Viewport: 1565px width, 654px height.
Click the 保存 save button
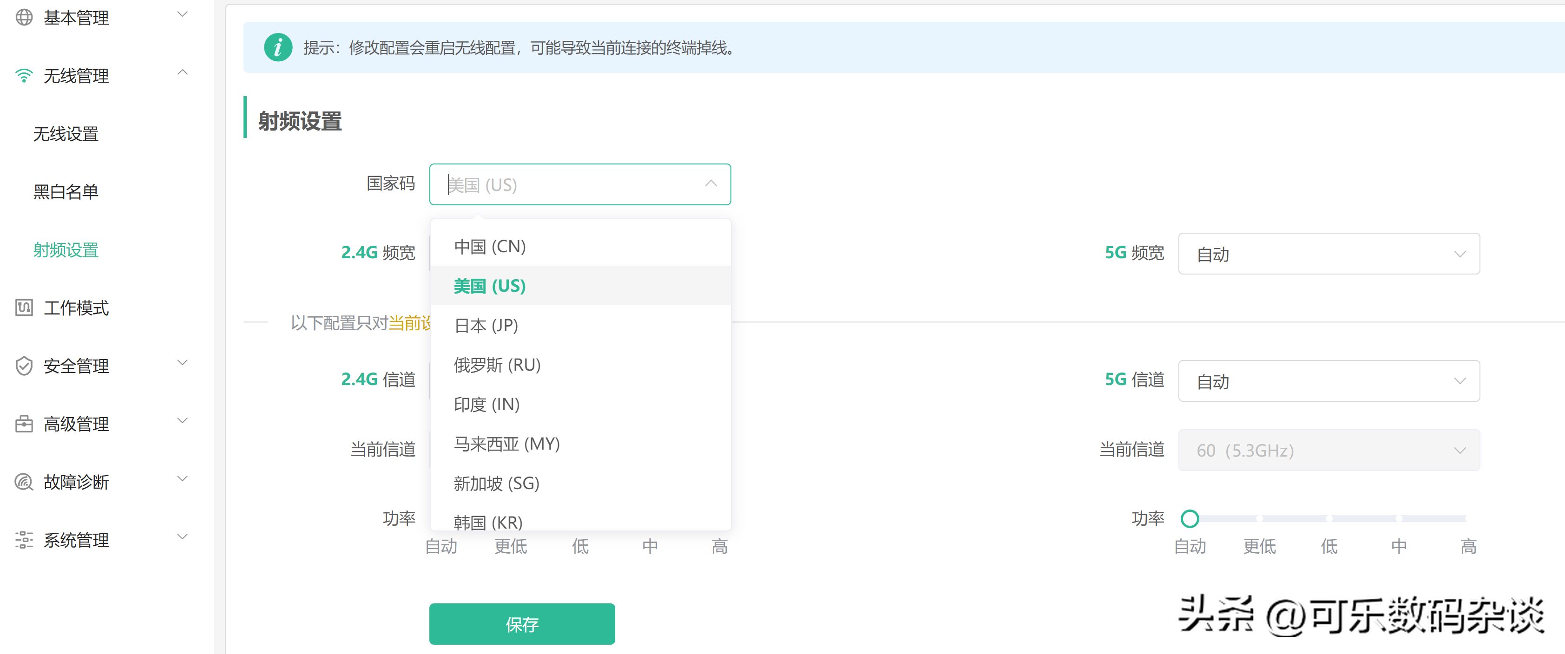(522, 624)
